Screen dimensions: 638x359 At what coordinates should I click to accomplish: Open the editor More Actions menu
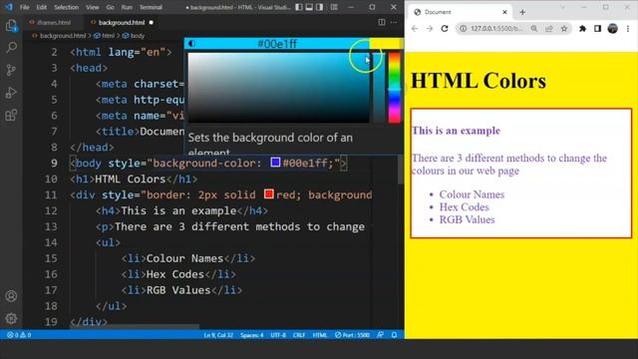click(394, 22)
